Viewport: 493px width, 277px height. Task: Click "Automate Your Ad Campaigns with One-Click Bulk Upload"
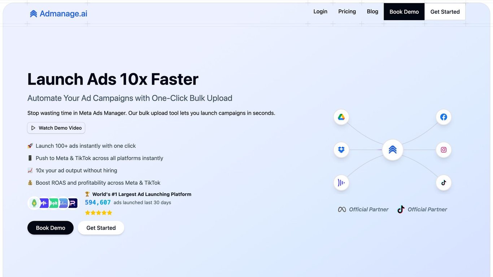point(130,98)
